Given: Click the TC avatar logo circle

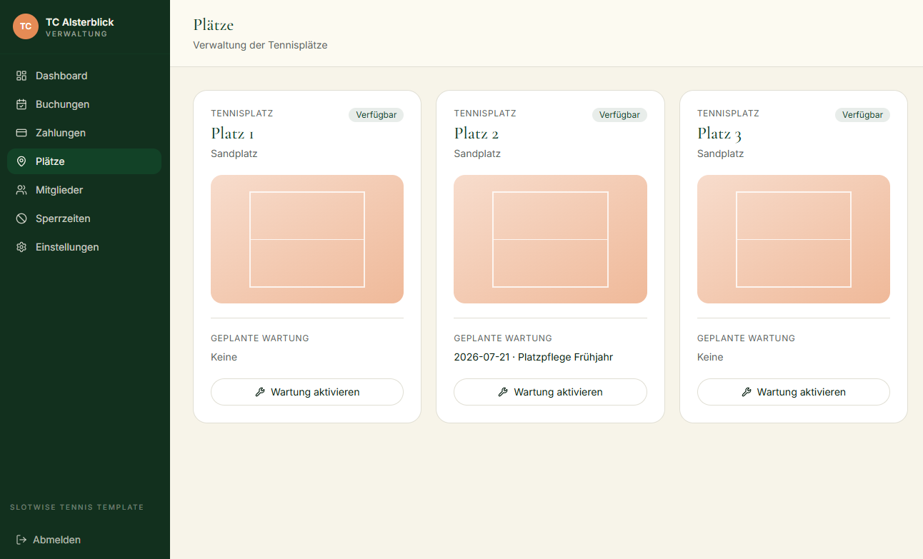Looking at the screenshot, I should 26,26.
